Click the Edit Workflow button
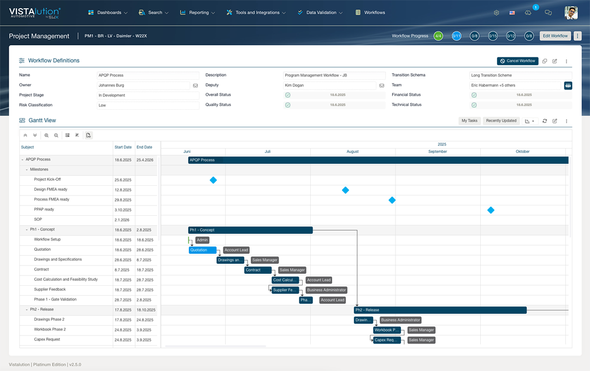This screenshot has height=371, width=590. coord(555,36)
